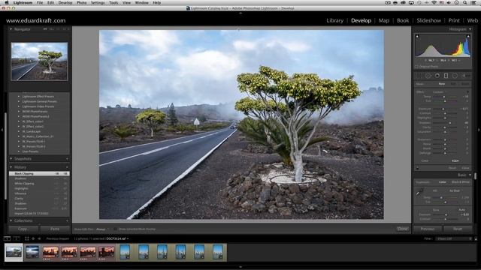481x270 pixels.
Task: Add a new collection with plus icon
Action: (x=67, y=220)
